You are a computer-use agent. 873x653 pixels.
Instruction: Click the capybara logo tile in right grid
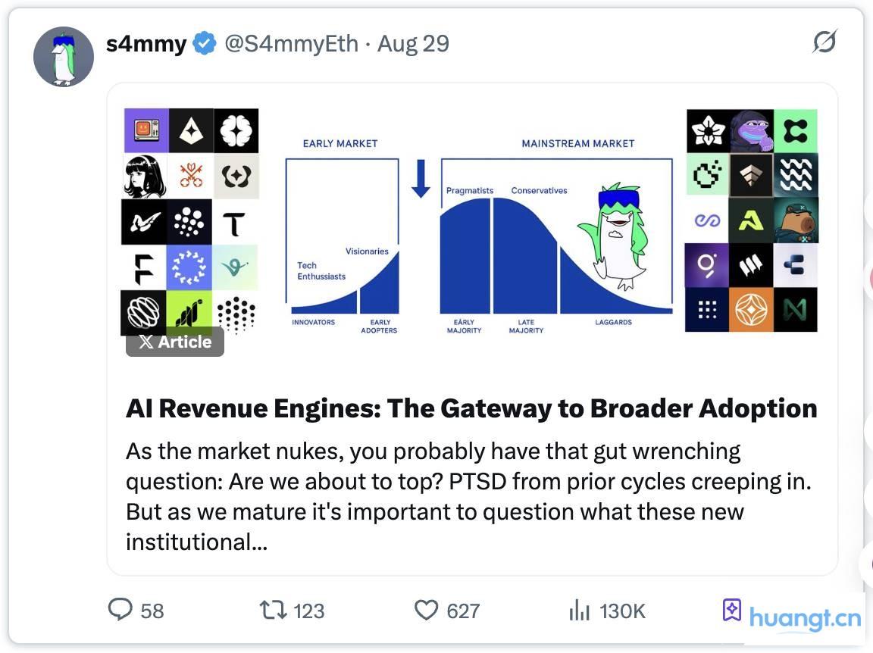click(x=796, y=220)
